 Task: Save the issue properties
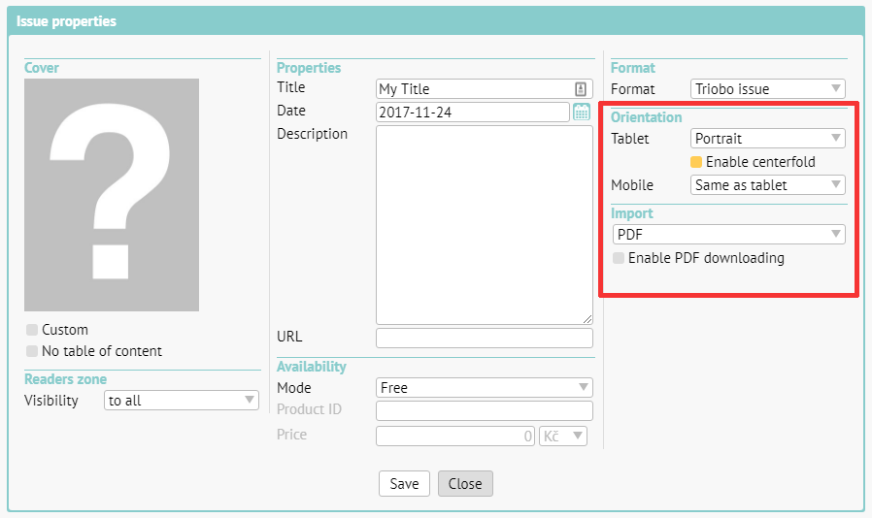tap(404, 483)
